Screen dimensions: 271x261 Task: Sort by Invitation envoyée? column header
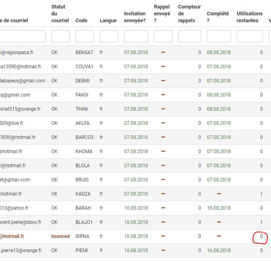(x=136, y=17)
